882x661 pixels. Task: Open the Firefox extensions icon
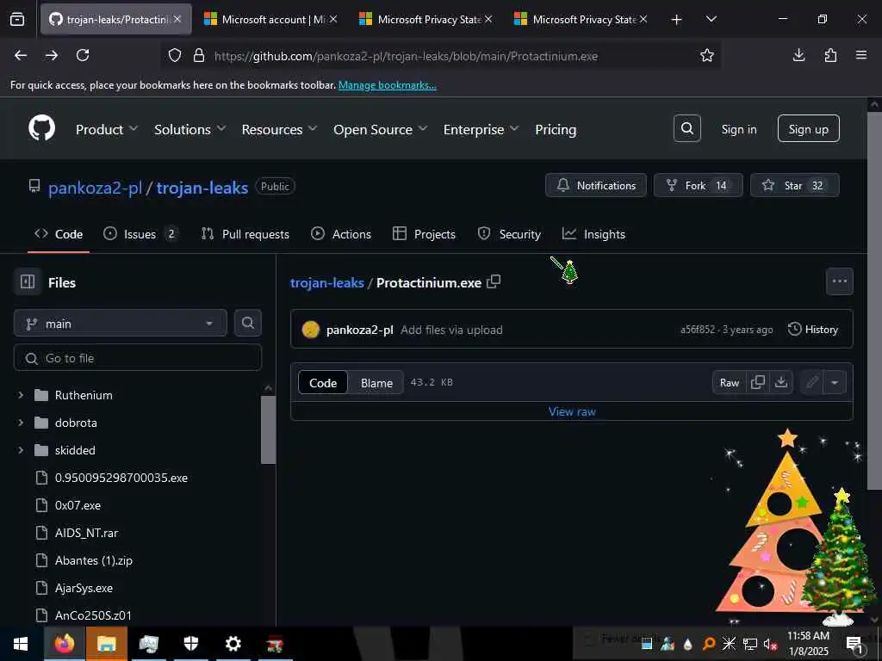point(830,55)
